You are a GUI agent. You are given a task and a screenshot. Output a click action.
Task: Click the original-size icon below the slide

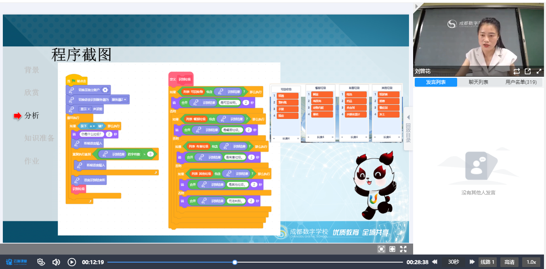pos(392,249)
